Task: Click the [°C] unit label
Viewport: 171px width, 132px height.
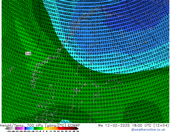Action: (62, 126)
